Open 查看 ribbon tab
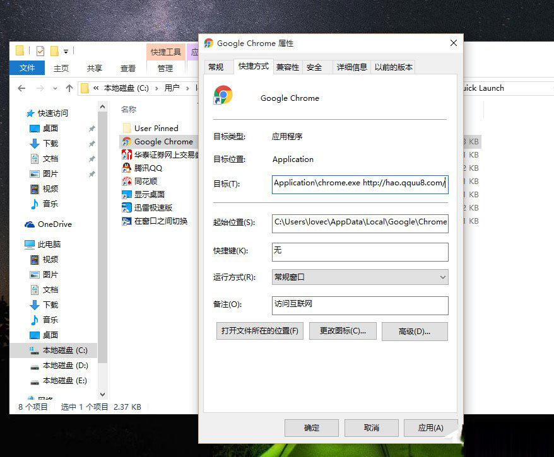This screenshot has height=457, width=554. point(128,68)
